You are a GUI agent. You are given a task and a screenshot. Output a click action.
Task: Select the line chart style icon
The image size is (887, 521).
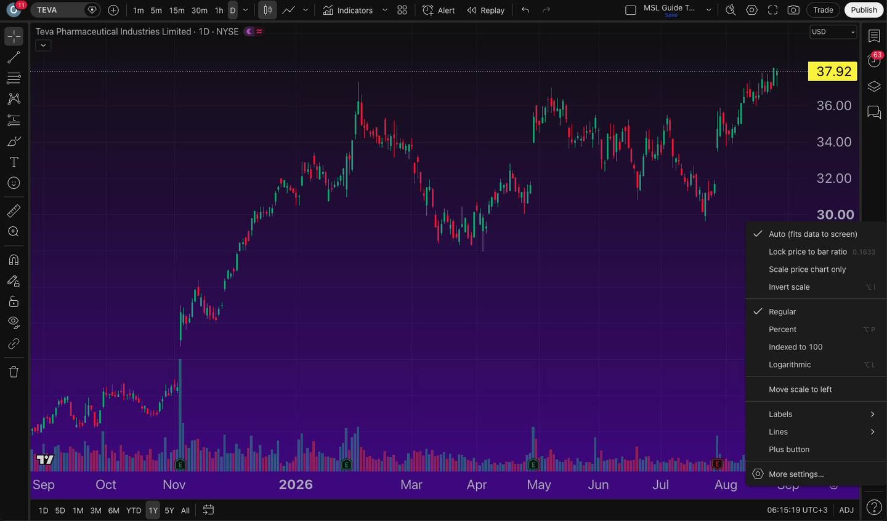click(x=288, y=10)
